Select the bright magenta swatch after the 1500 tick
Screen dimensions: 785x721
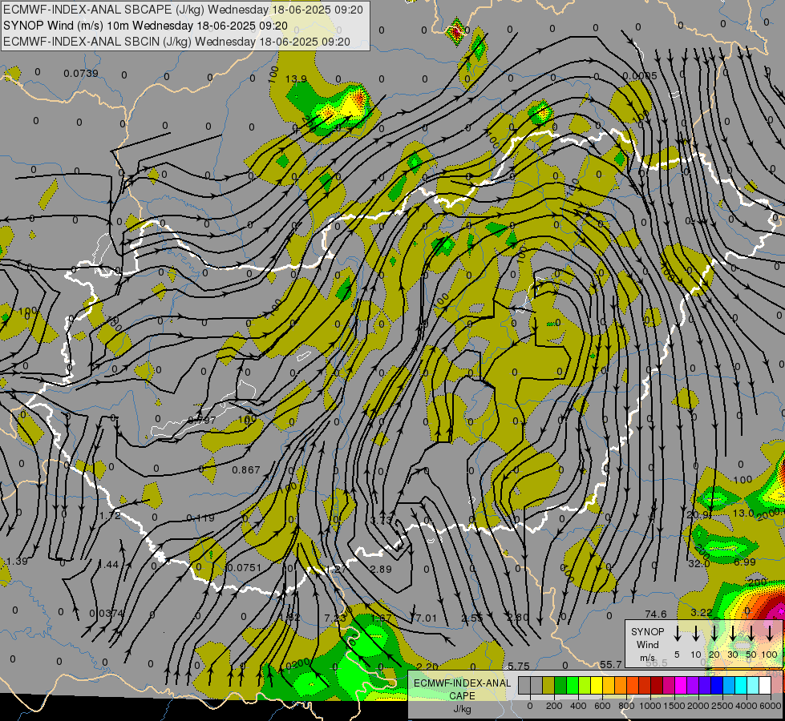(x=681, y=685)
